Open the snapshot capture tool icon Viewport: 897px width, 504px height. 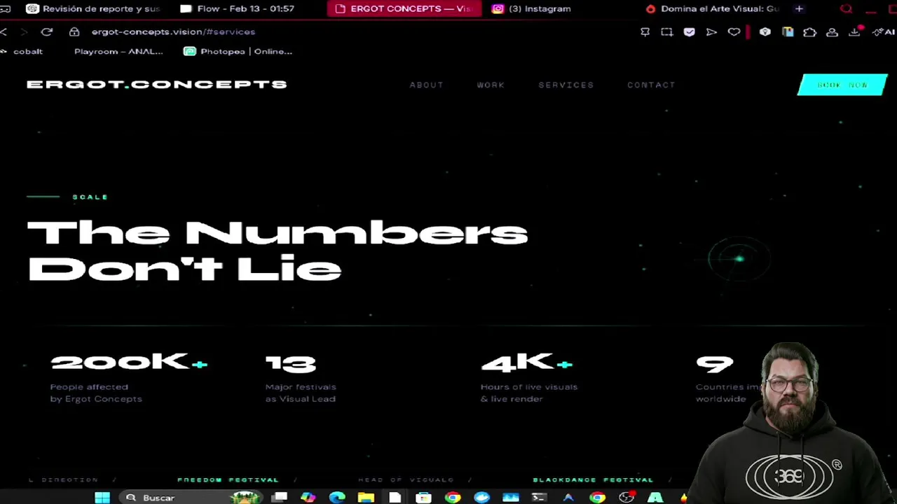(x=666, y=32)
